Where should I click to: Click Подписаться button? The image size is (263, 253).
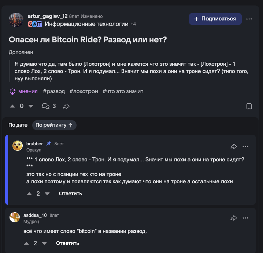coord(215,19)
